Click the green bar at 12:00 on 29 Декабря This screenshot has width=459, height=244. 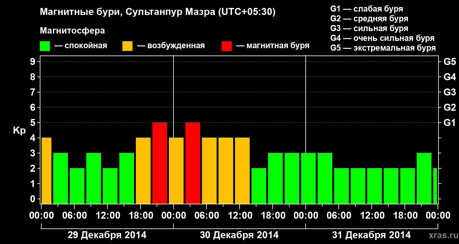[x=110, y=186]
